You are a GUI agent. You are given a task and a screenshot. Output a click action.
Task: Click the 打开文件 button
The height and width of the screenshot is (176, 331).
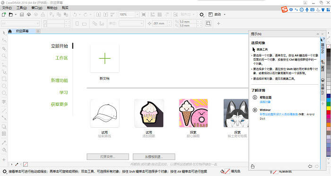(108, 157)
